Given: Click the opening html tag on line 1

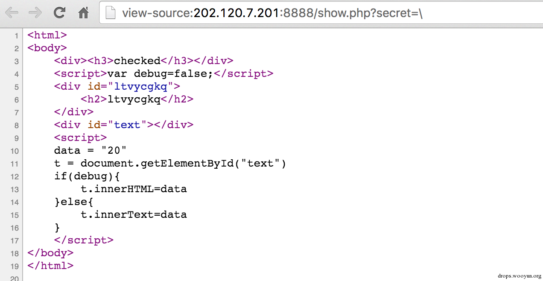Looking at the screenshot, I should [47, 35].
